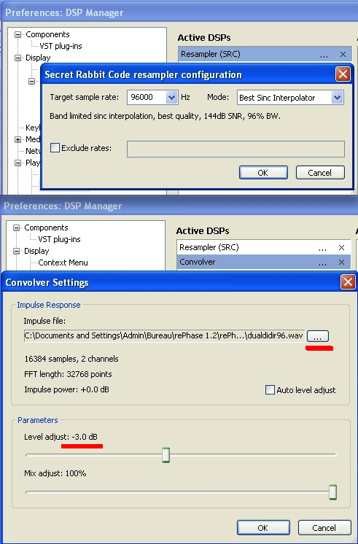
Task: Collapse Components node in upper tree
Action: coord(18,35)
